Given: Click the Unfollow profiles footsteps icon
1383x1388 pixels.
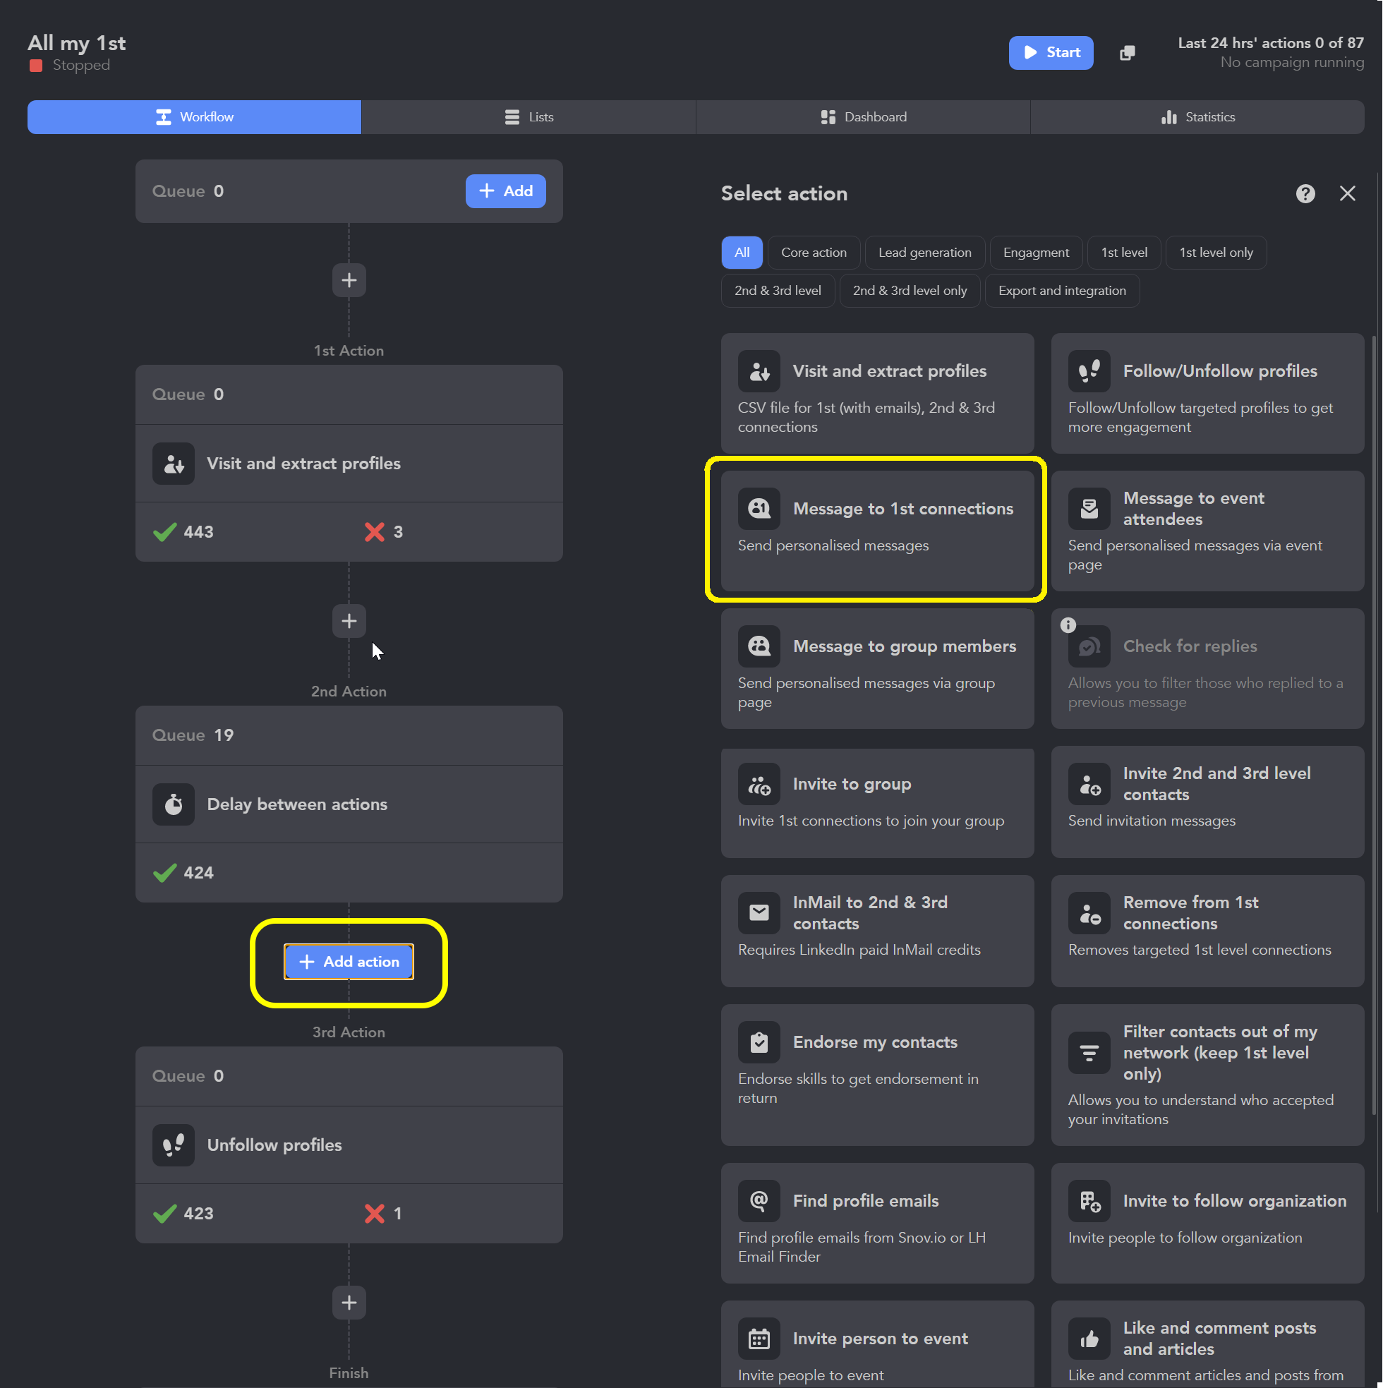Looking at the screenshot, I should (173, 1145).
